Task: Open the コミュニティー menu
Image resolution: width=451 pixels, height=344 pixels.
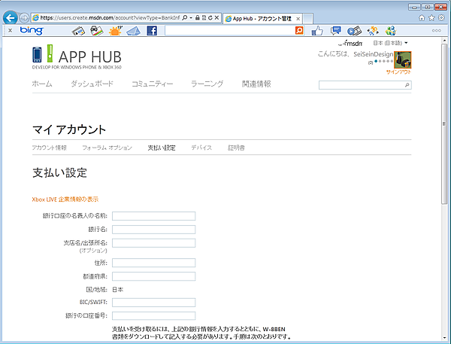Action: click(x=152, y=84)
